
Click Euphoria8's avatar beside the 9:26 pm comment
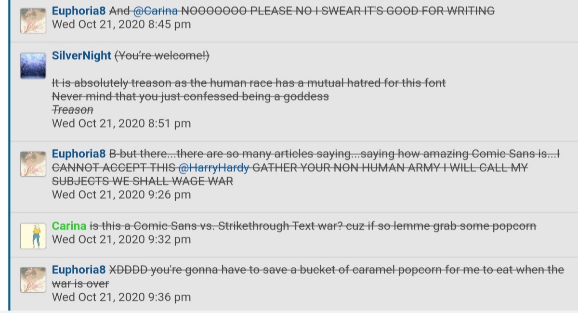click(33, 164)
